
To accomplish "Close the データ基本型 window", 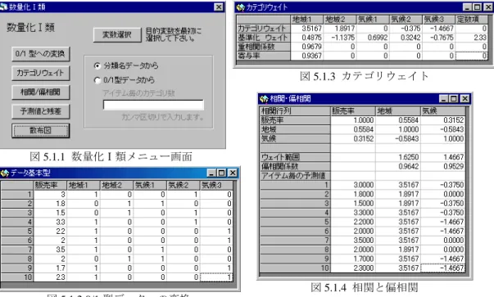I will click(x=233, y=173).
